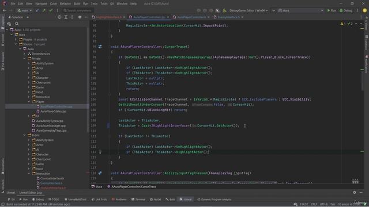Close the EnemyInterface.h tab
Screen dimensions: 369x207
pyautogui.click(x=242, y=17)
